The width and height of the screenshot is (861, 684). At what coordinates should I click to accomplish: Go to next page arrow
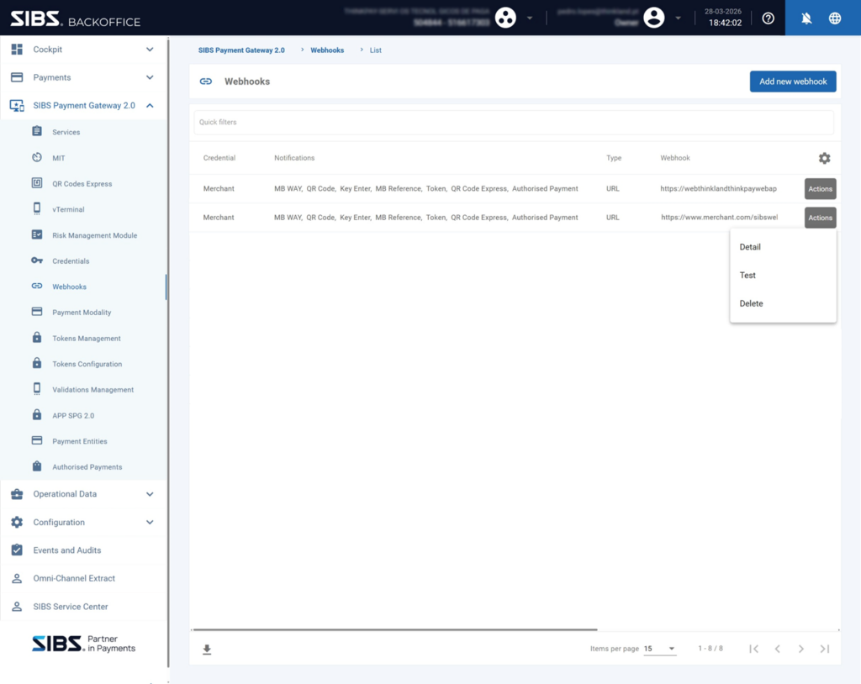[800, 649]
